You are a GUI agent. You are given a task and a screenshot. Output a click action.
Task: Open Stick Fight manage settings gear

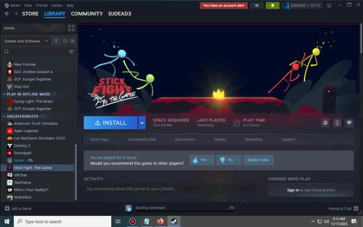(x=325, y=123)
